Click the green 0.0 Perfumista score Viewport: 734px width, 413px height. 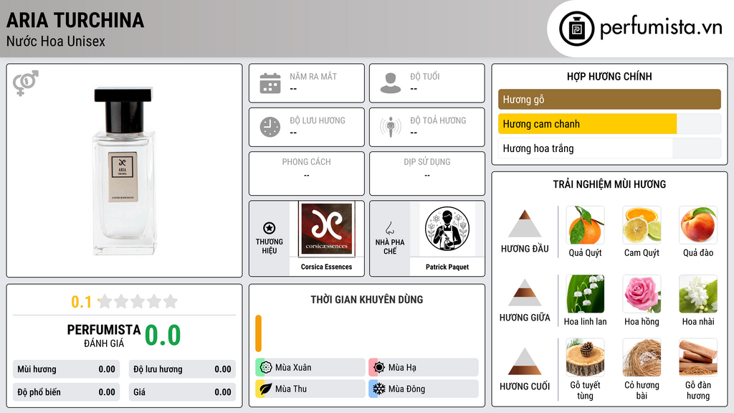(x=163, y=335)
